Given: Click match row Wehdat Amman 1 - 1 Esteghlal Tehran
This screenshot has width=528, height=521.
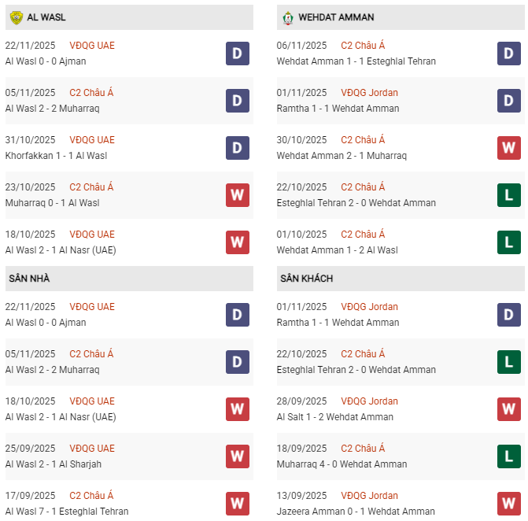Looking at the screenshot, I should pos(356,61).
